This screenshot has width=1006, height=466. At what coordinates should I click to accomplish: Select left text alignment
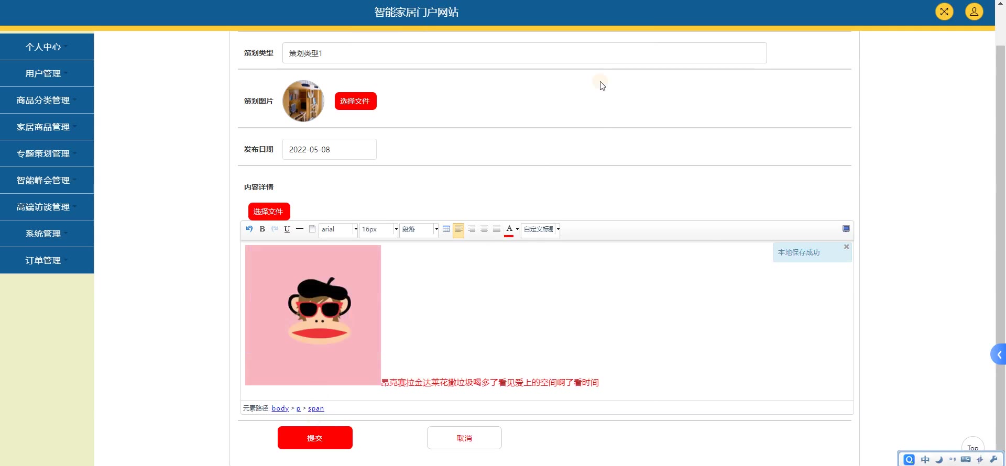(x=458, y=229)
